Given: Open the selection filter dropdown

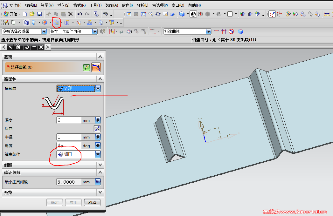Looking at the screenshot, I should [x=44, y=32].
